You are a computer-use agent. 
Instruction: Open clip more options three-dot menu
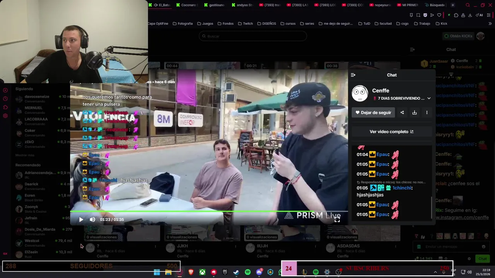tap(427, 112)
